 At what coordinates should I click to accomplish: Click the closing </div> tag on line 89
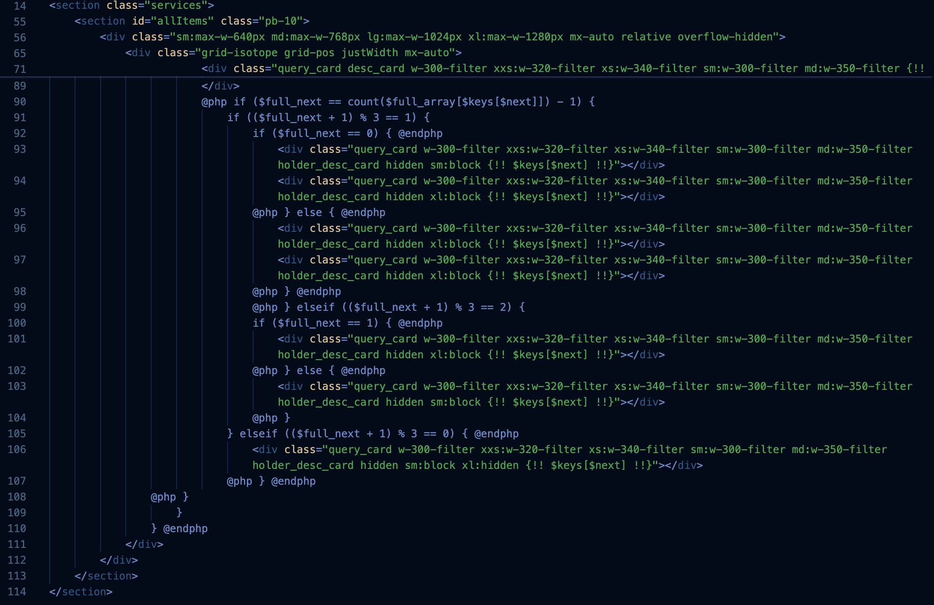click(220, 86)
